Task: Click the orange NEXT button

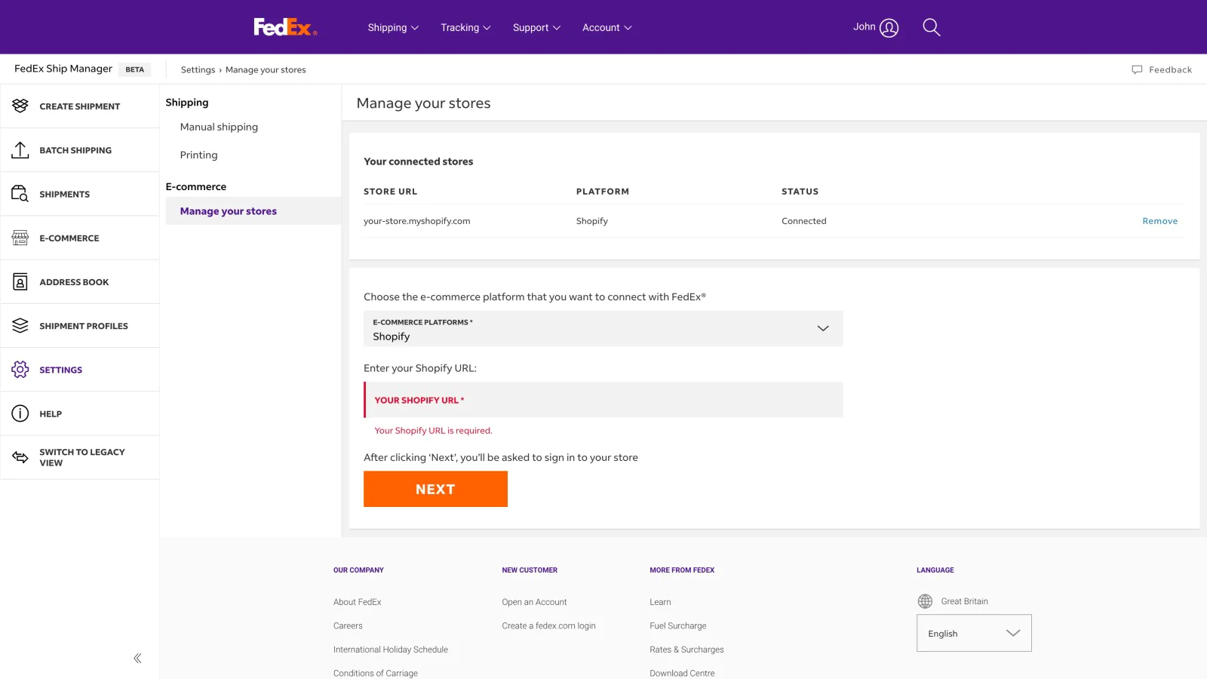Action: tap(435, 489)
